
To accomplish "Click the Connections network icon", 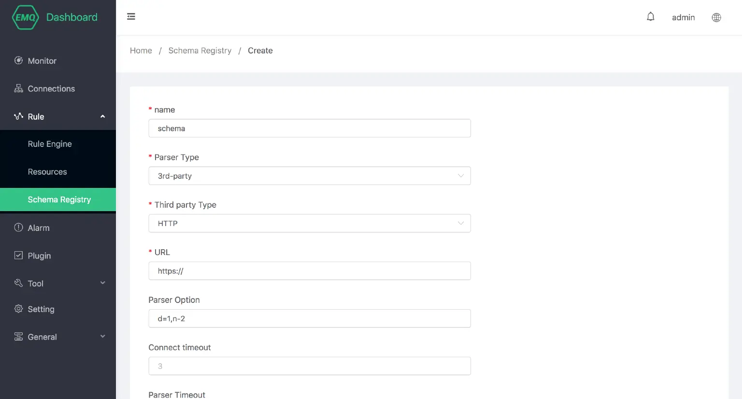I will [x=18, y=88].
